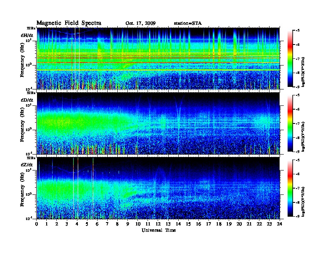Click the "19" tick on the time axis
Screen dimensions: 333x257
[229, 224]
